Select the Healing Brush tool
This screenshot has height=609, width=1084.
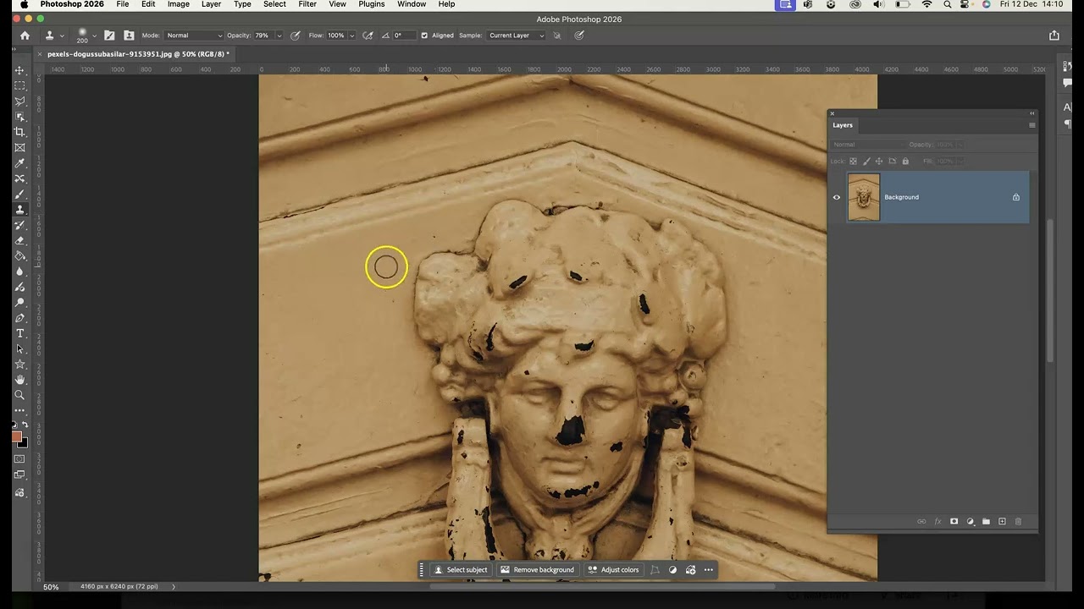[20, 178]
